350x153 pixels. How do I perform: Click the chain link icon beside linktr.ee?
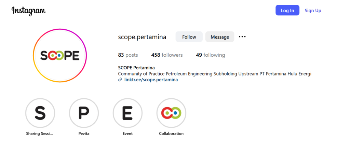coord(120,80)
